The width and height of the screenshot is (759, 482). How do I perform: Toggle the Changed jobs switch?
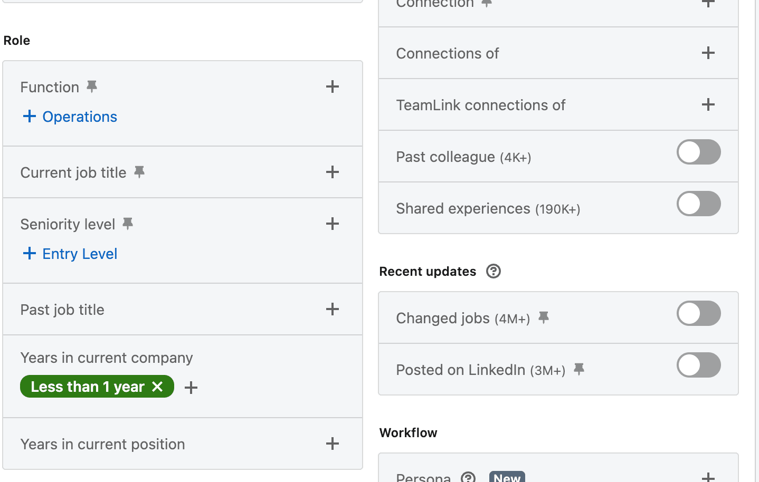pyautogui.click(x=698, y=314)
